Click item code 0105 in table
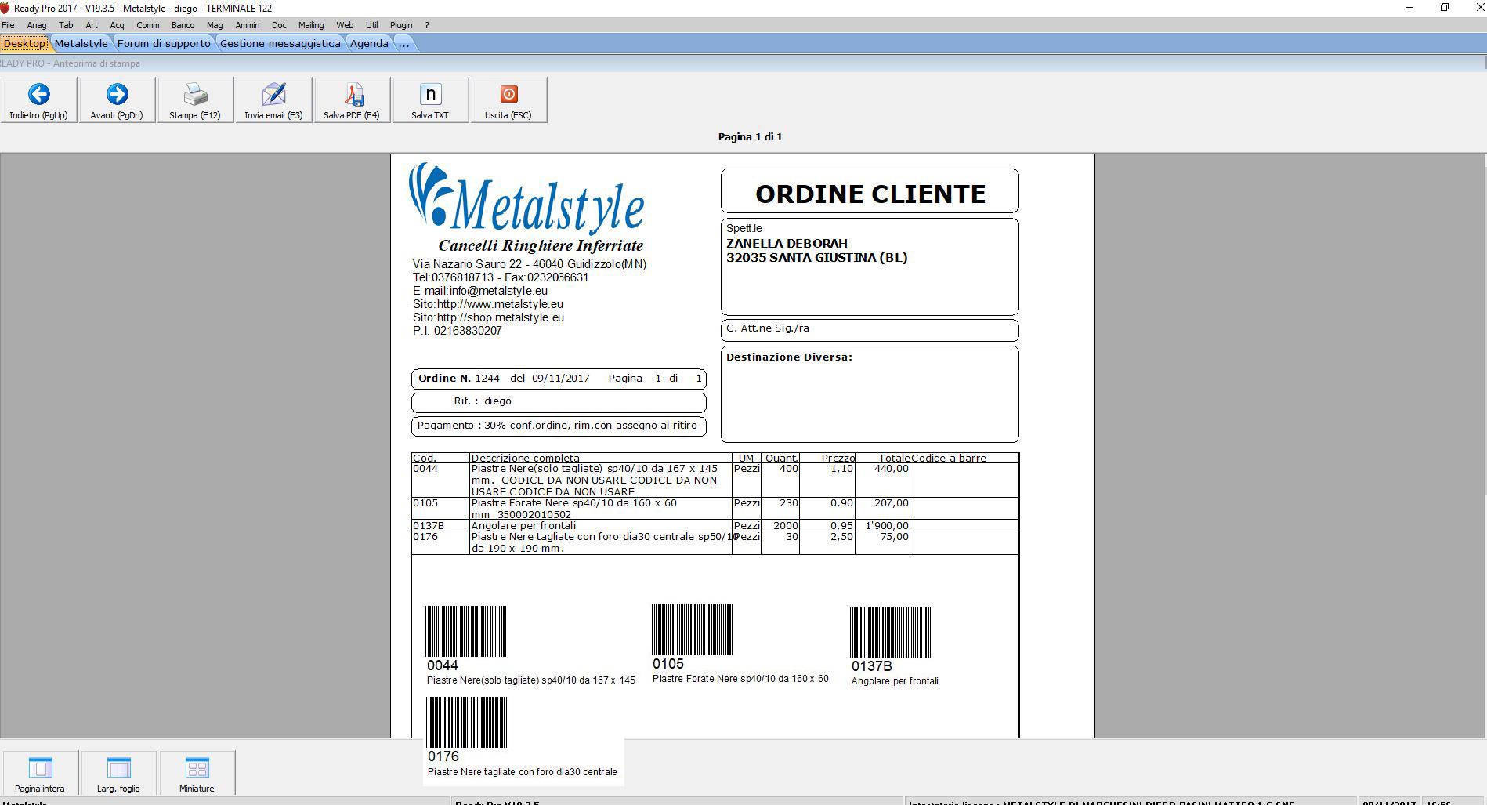This screenshot has width=1487, height=805. coord(425,503)
